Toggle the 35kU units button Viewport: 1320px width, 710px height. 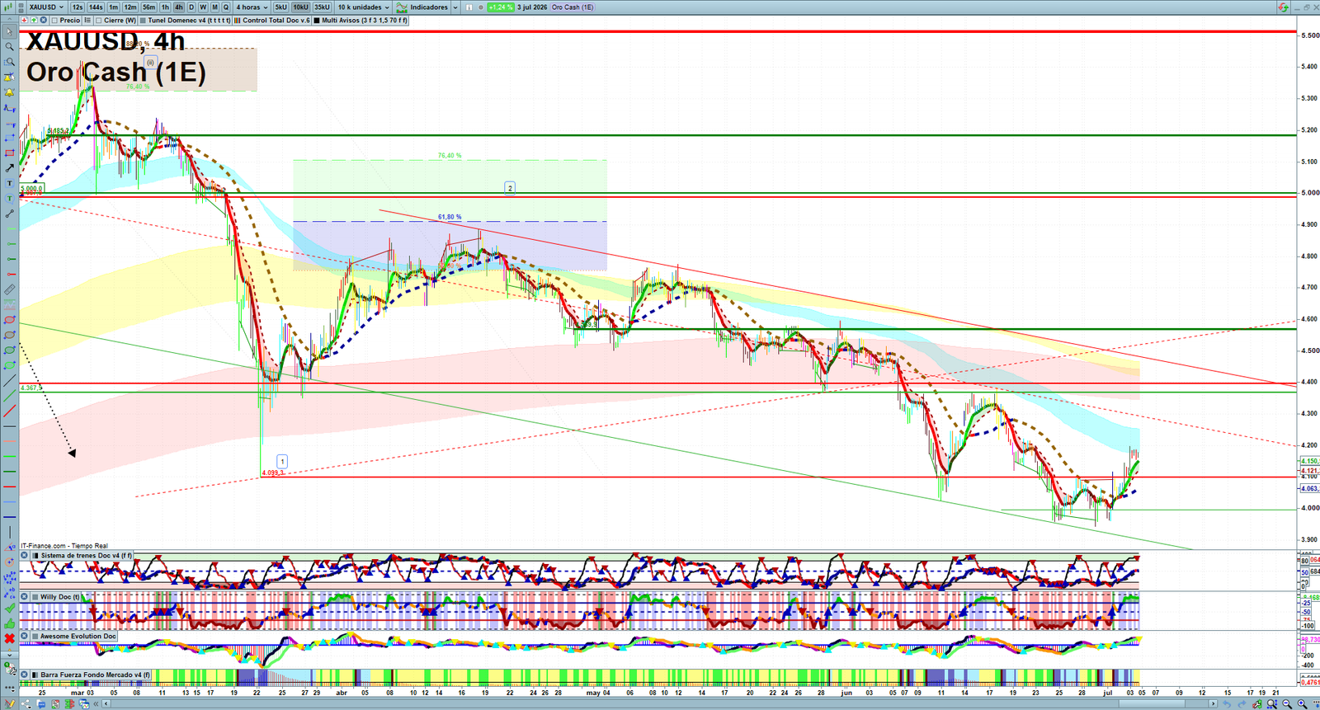coord(322,7)
